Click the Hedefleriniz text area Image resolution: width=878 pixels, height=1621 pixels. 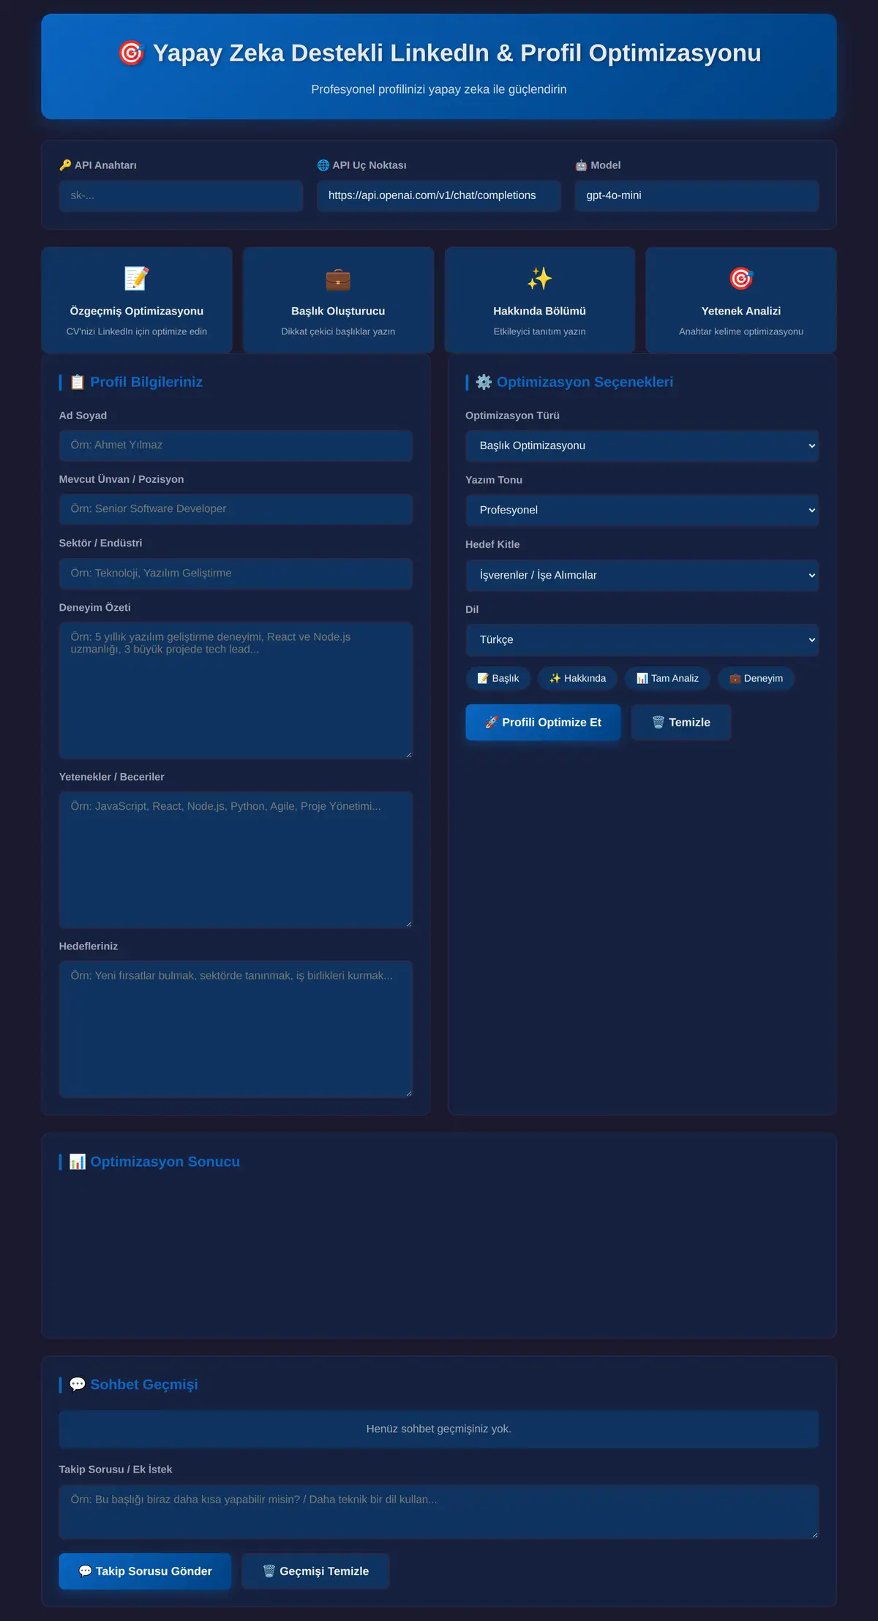click(x=236, y=1029)
